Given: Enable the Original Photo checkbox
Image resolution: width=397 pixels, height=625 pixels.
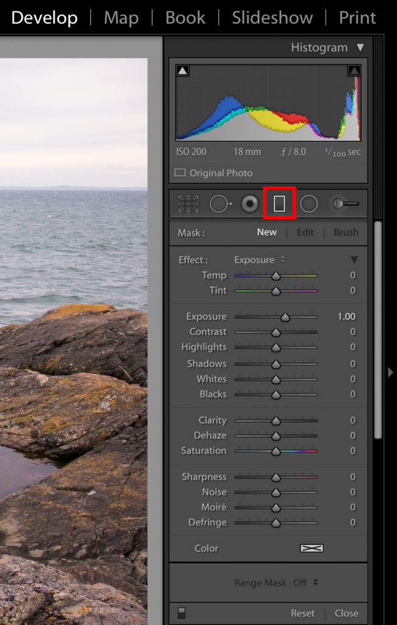Looking at the screenshot, I should coord(180,173).
